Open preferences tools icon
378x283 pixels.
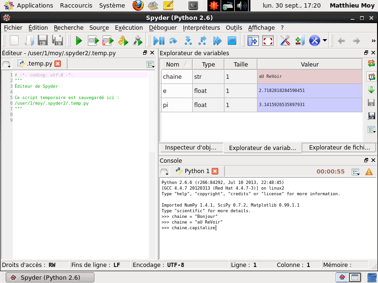[x=285, y=41]
